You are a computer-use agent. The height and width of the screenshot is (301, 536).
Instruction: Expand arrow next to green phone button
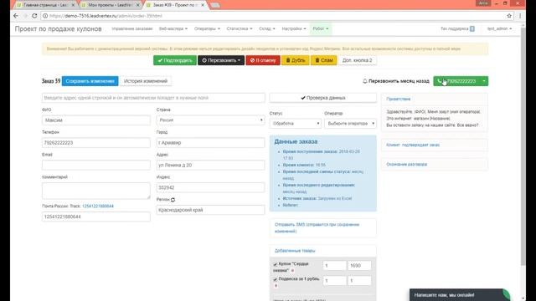click(x=484, y=81)
